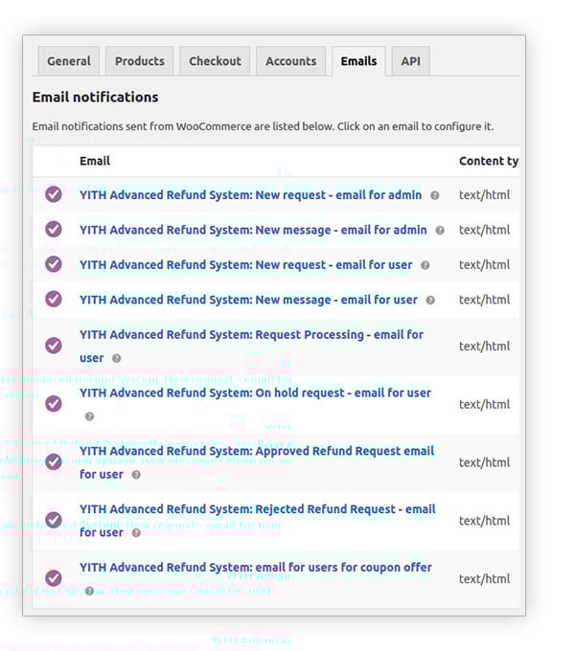Click text/html in New request admin row
The width and height of the screenshot is (575, 651).
pos(484,195)
